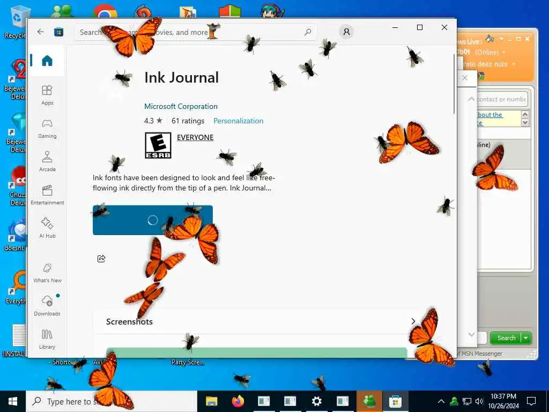Click the green screenshot thumbnail strip
This screenshot has height=412, width=549.
click(x=256, y=352)
